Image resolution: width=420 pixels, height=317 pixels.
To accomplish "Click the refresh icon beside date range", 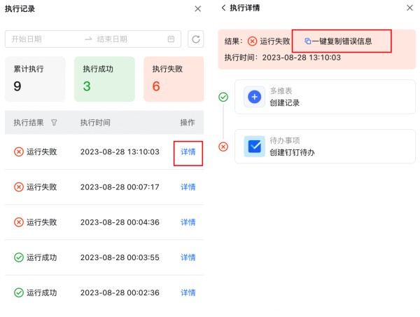I will (195, 39).
